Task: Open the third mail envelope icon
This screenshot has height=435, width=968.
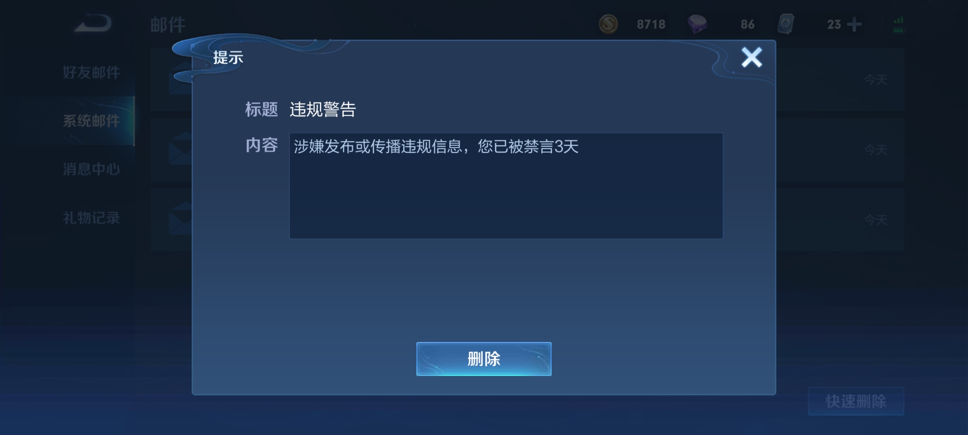Action: coord(180,219)
